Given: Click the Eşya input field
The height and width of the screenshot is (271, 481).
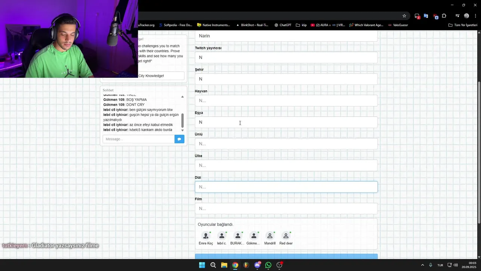Looking at the screenshot, I should pos(286,122).
